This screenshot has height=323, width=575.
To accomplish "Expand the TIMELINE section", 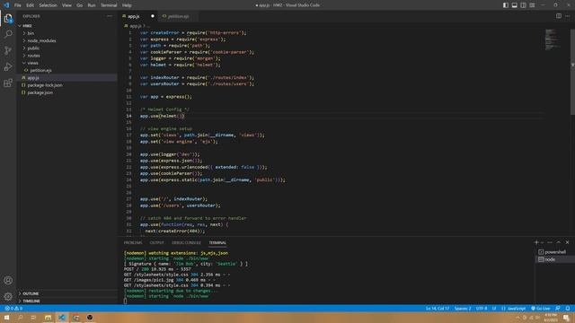I will point(31,301).
